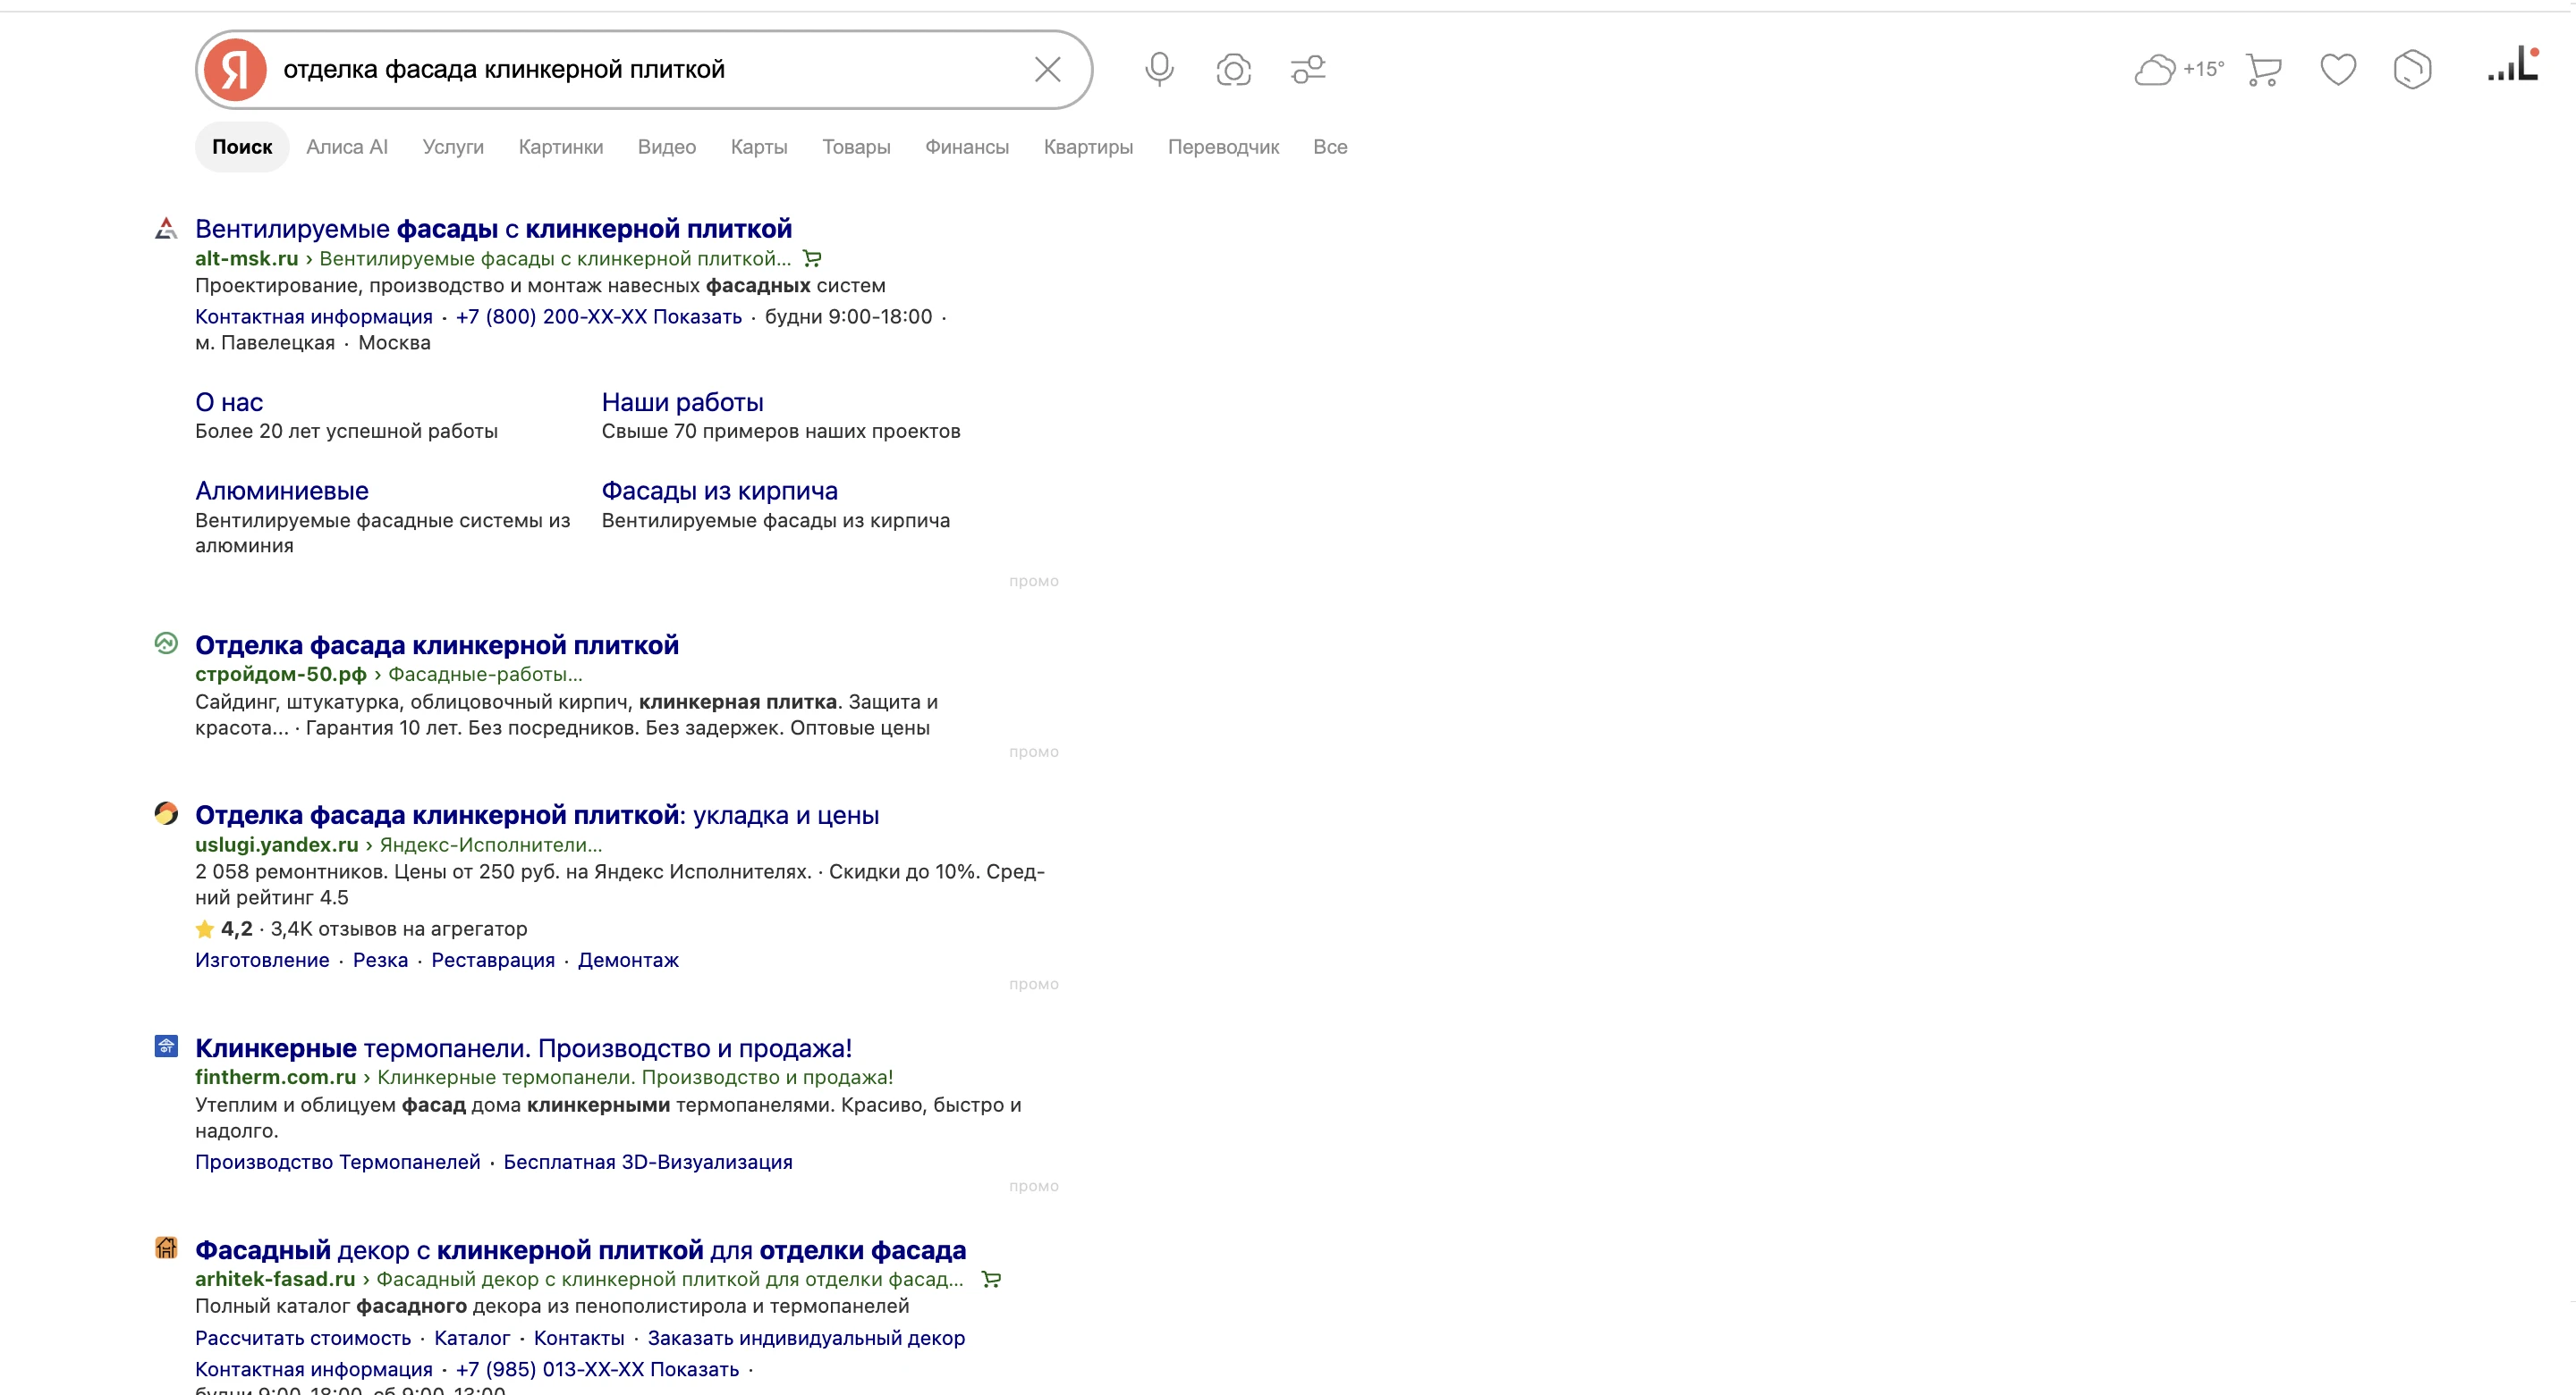Click the 'Фасадные-работы…' breadcrumb
The image size is (2576, 1395).
click(485, 675)
